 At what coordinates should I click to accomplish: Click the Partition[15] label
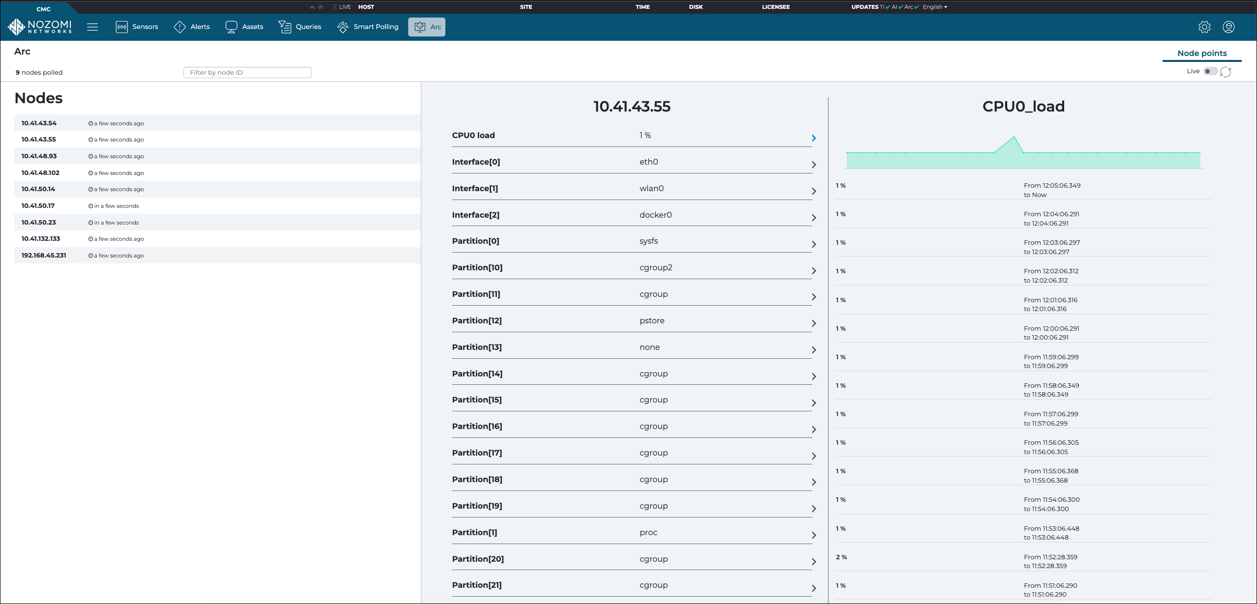point(477,400)
